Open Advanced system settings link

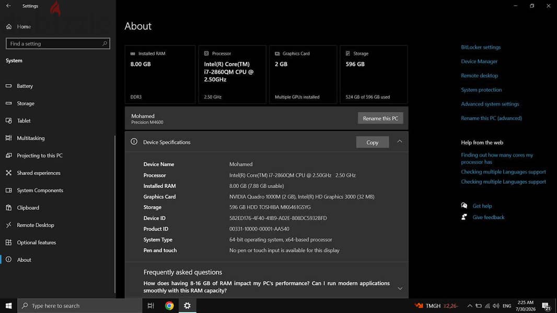pyautogui.click(x=490, y=104)
